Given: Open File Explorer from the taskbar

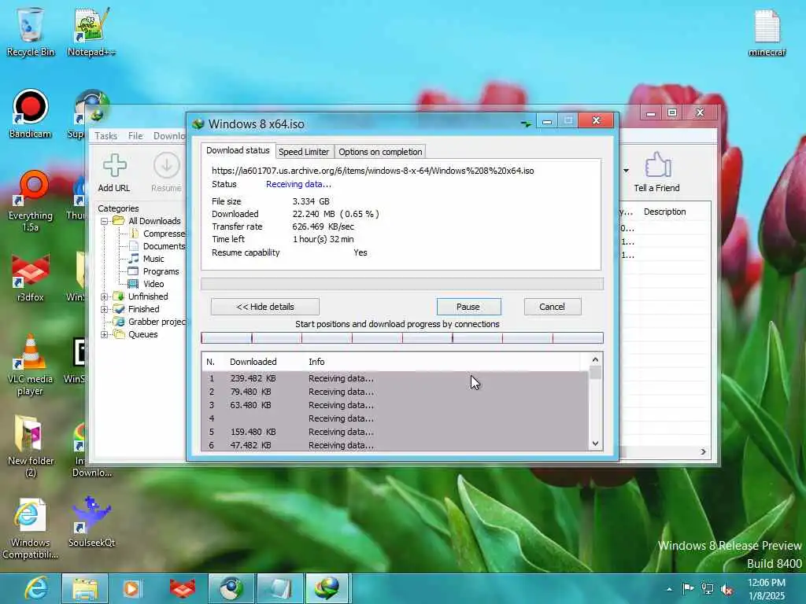Looking at the screenshot, I should [85, 588].
